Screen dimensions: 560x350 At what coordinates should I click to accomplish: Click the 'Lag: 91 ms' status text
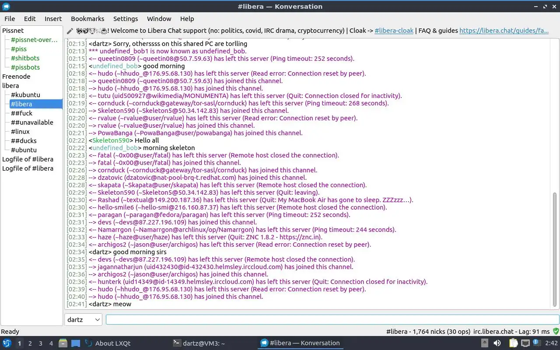pyautogui.click(x=534, y=332)
